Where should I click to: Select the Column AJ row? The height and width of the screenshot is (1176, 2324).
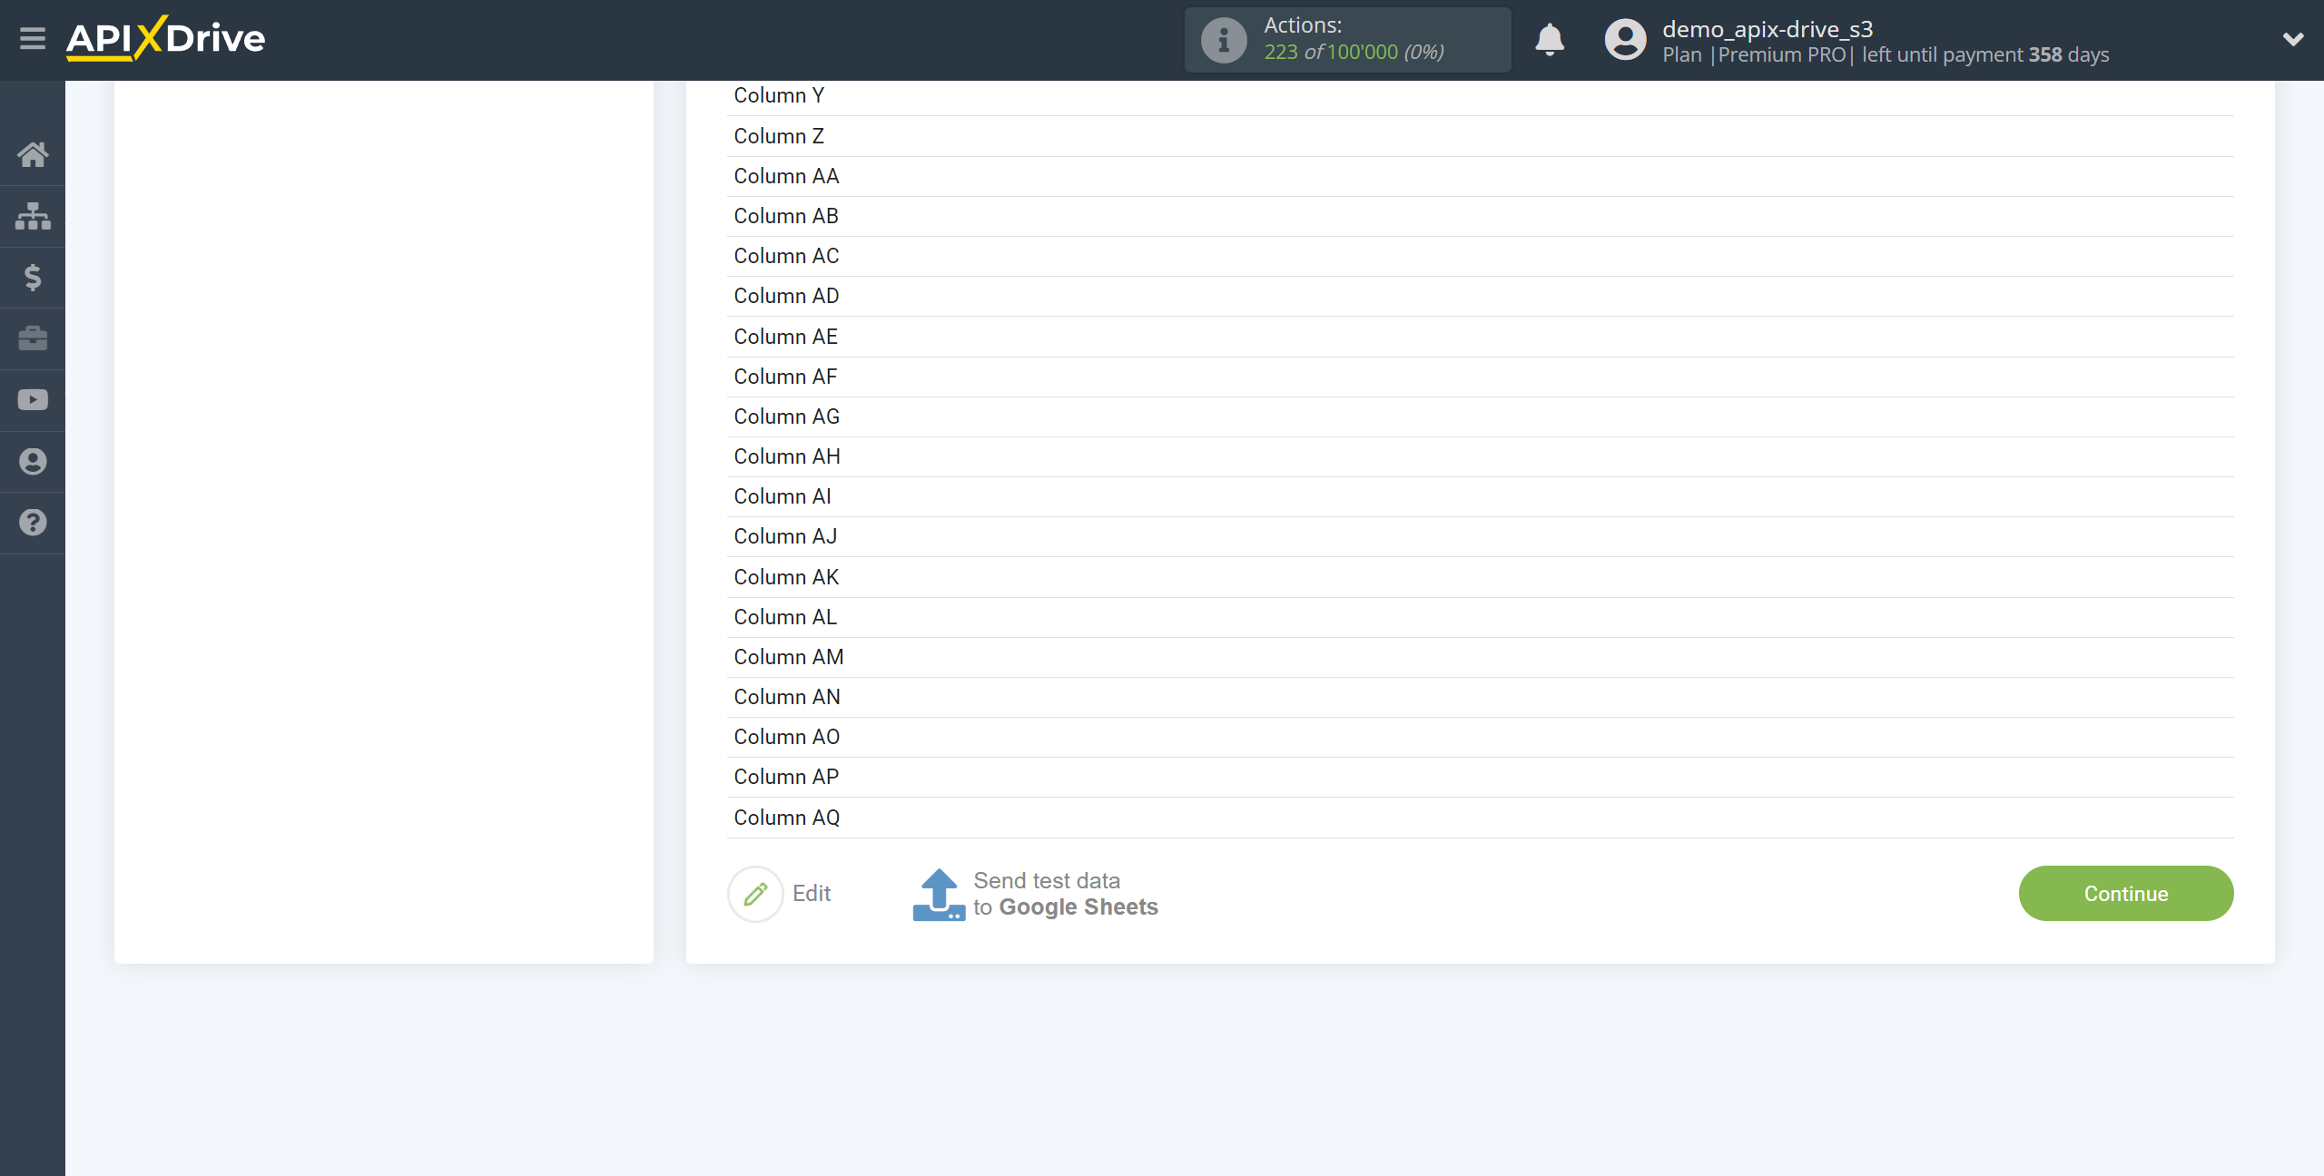(x=1480, y=536)
